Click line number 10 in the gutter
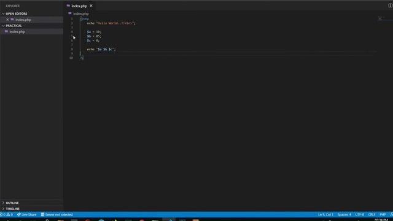The width and height of the screenshot is (393, 221). [x=71, y=58]
